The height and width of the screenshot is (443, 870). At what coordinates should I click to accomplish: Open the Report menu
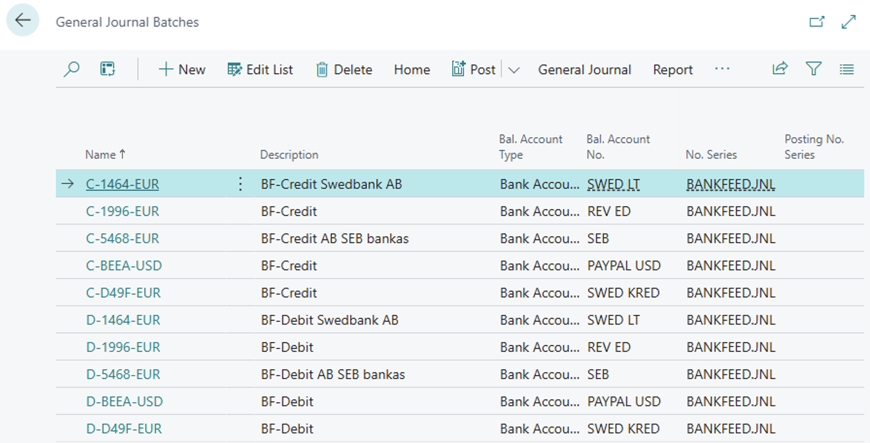pos(672,70)
